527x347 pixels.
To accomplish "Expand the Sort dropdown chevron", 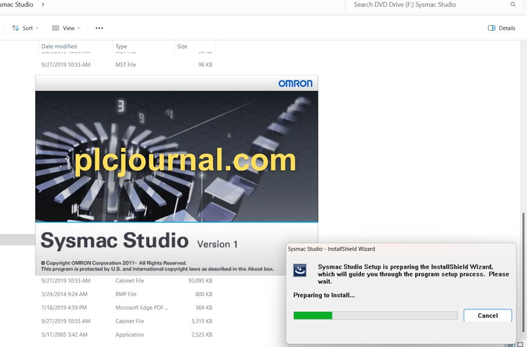I will click(x=36, y=28).
